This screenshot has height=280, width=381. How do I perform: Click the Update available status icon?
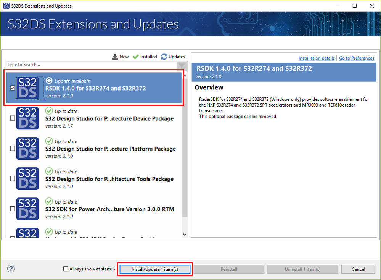click(49, 81)
